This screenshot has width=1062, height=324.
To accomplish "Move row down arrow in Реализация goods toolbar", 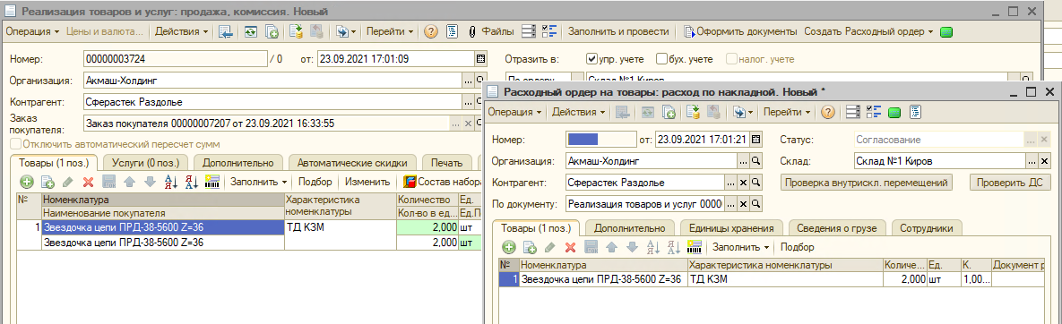I will 150,182.
